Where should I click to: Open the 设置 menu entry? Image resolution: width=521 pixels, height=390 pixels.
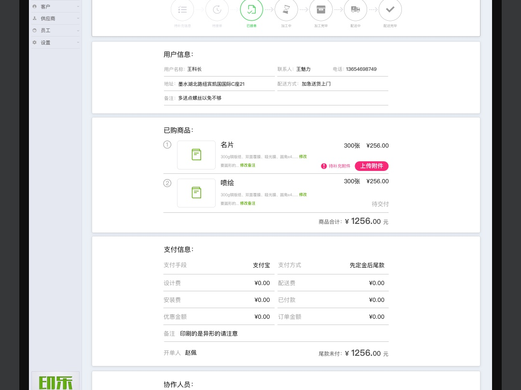pyautogui.click(x=45, y=42)
